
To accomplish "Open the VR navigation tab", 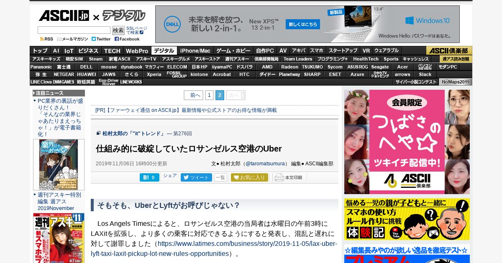I will 366,51.
